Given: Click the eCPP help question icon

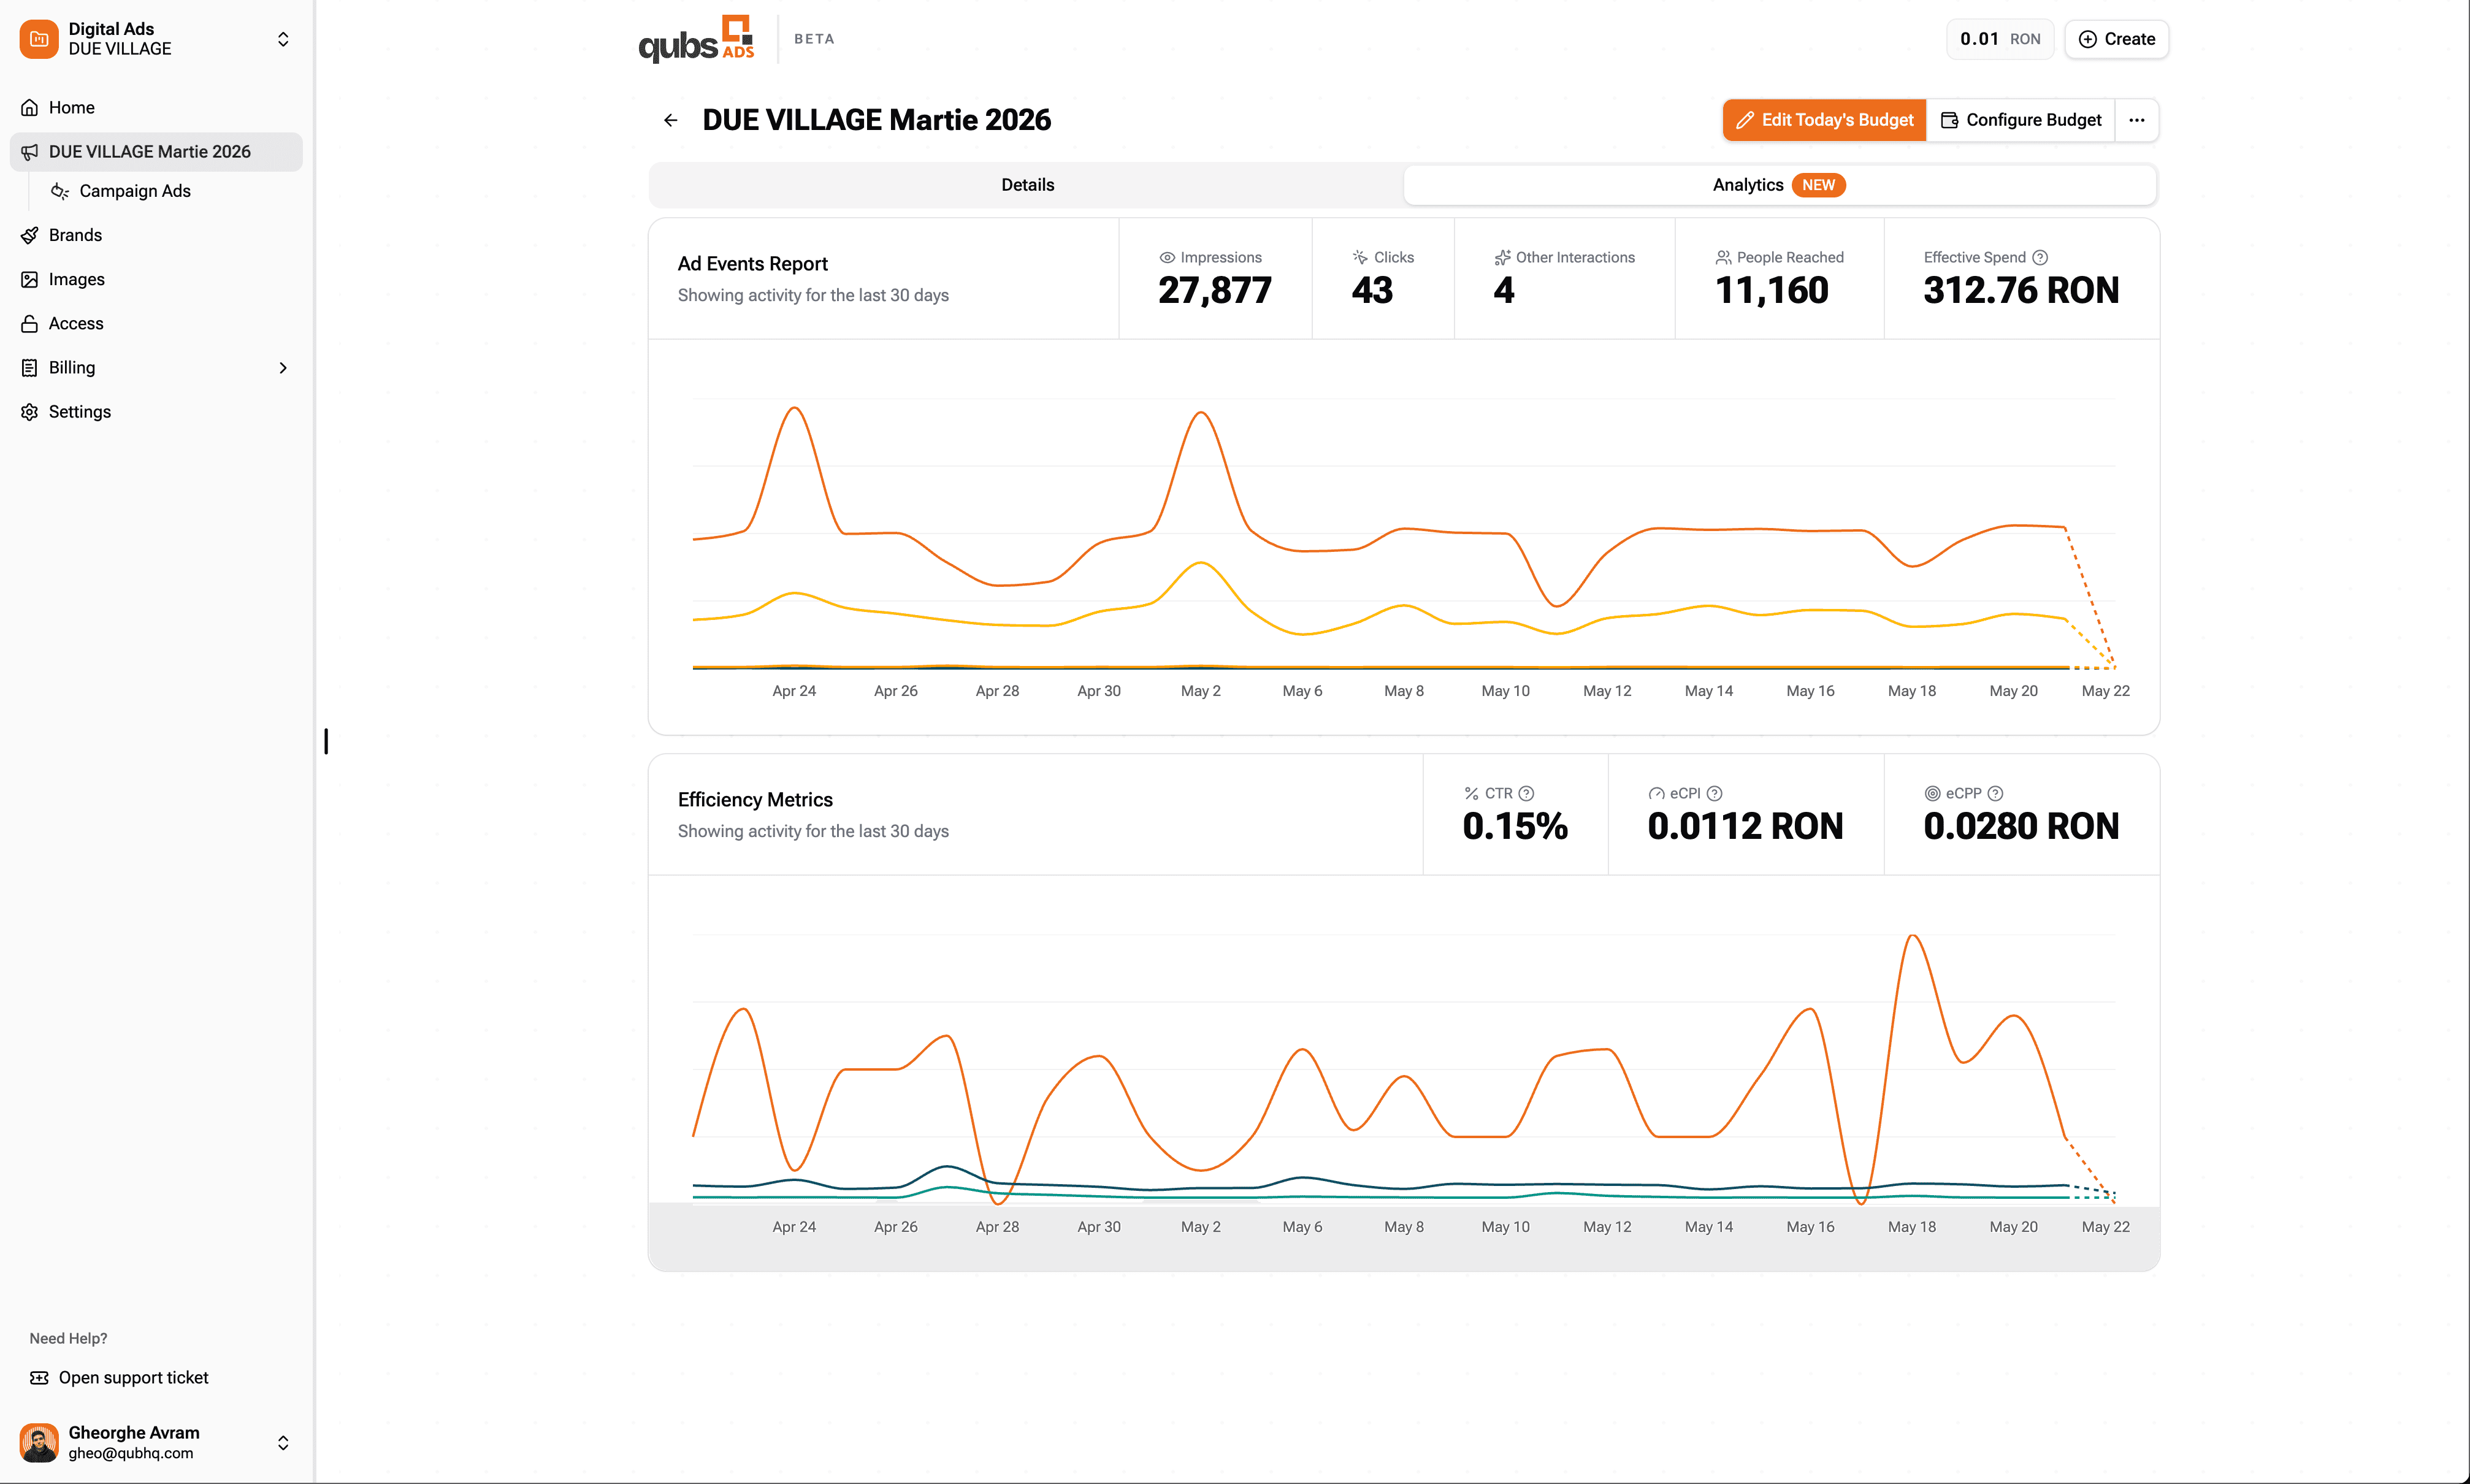Looking at the screenshot, I should tap(1995, 793).
